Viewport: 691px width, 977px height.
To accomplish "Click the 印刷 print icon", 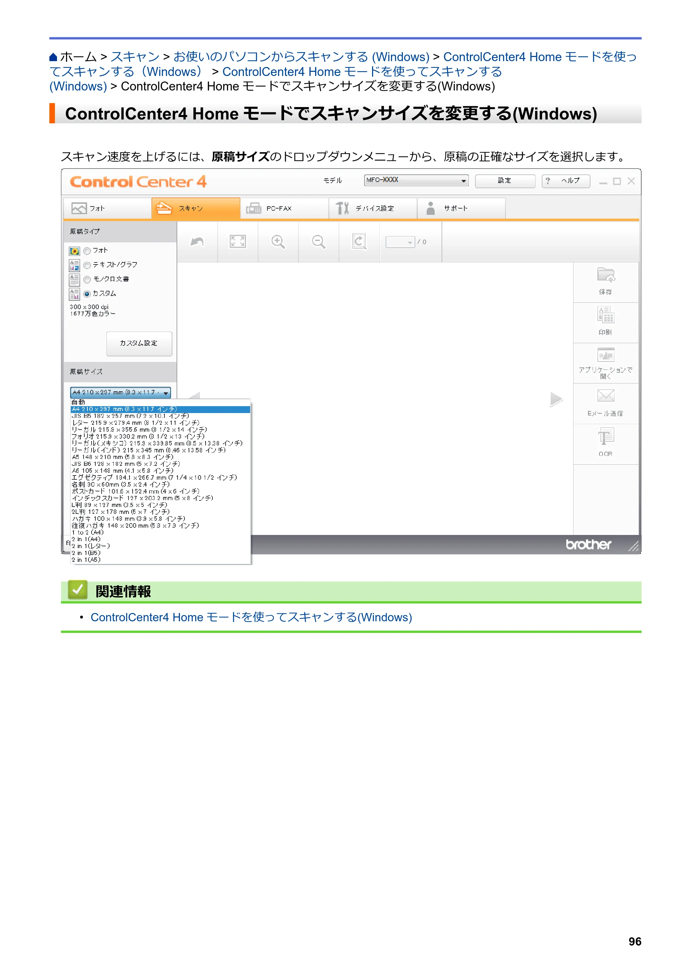I will [605, 315].
